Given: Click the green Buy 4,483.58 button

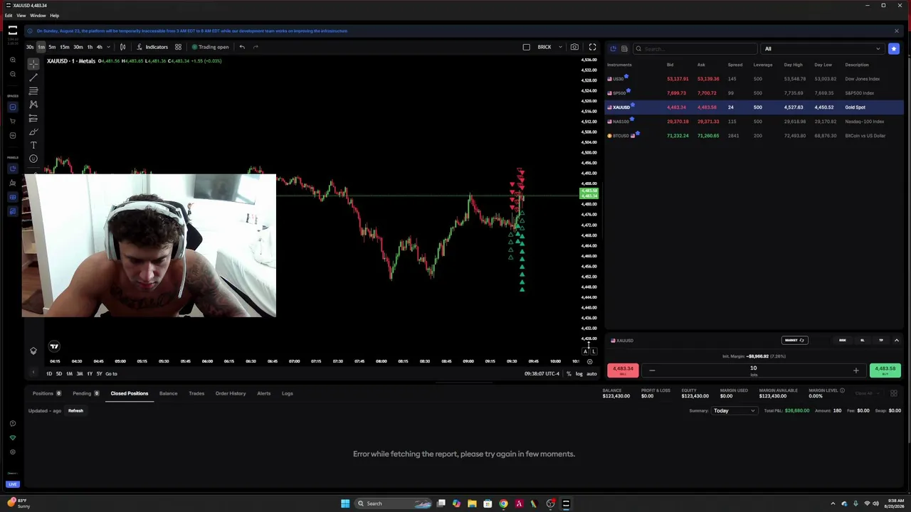Looking at the screenshot, I should (x=885, y=370).
